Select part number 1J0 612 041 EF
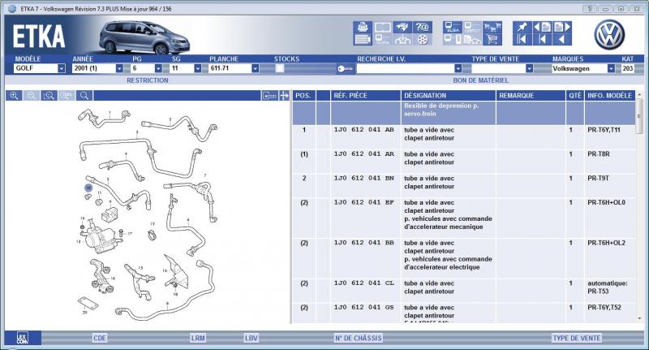 coord(363,202)
